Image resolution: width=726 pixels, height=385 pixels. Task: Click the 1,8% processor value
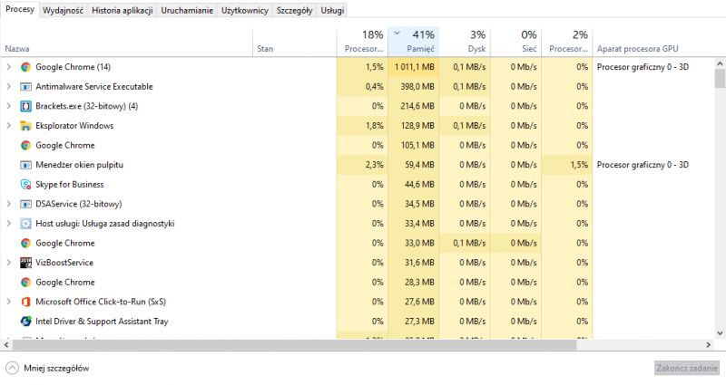(374, 126)
